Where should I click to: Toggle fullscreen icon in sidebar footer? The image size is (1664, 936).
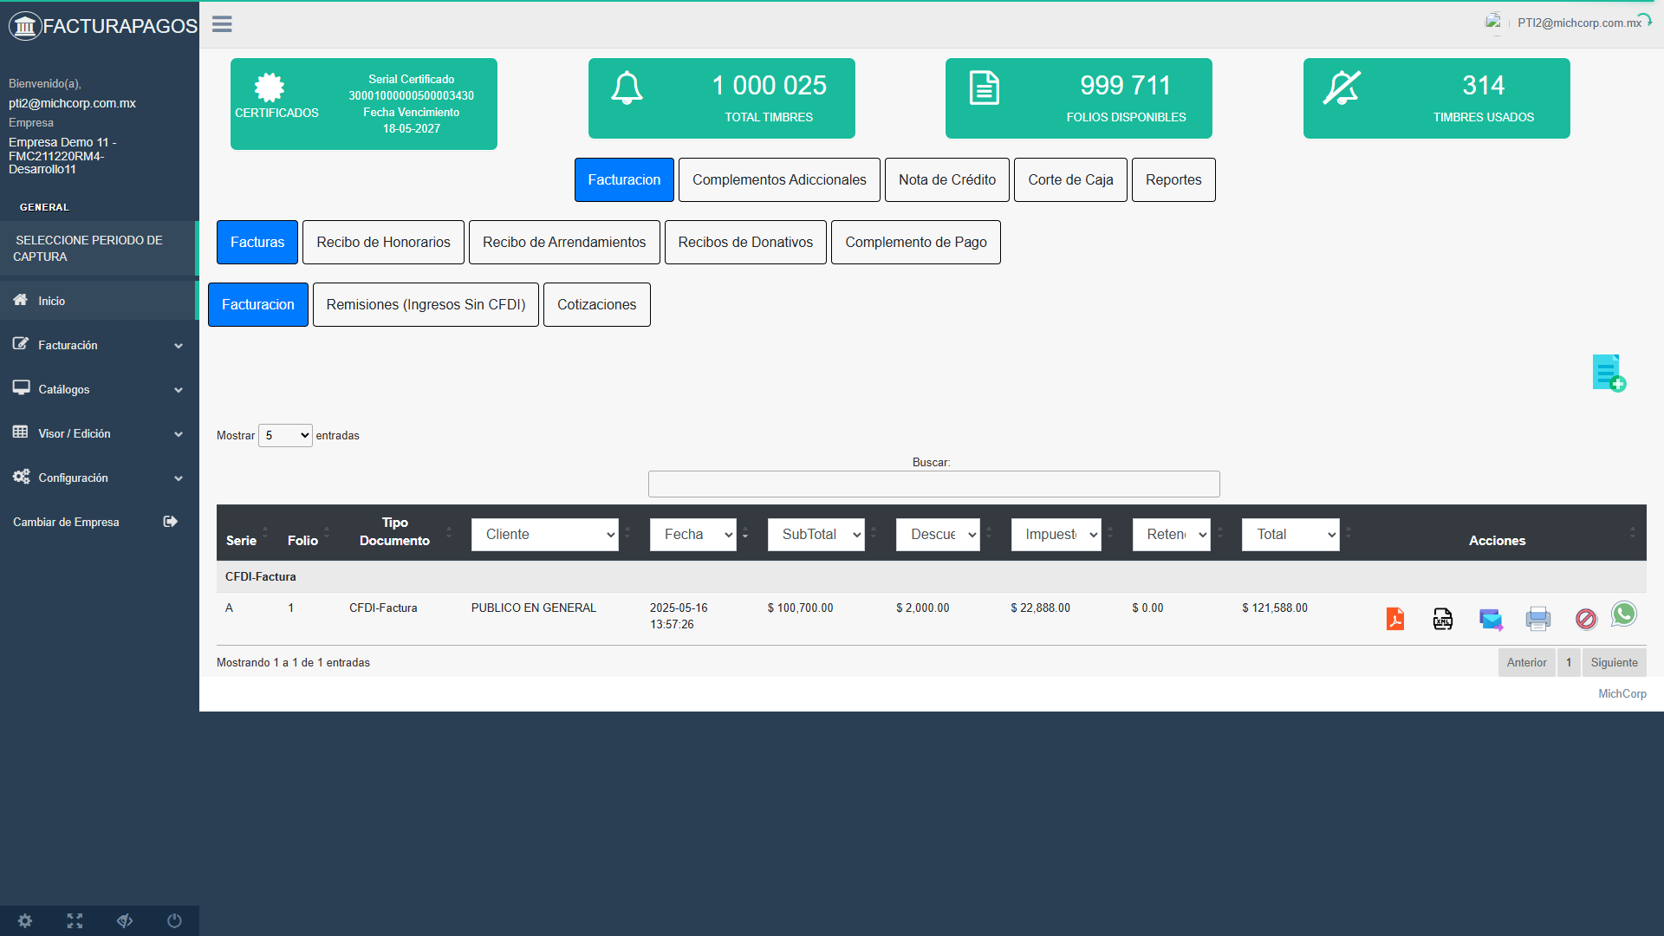(75, 920)
